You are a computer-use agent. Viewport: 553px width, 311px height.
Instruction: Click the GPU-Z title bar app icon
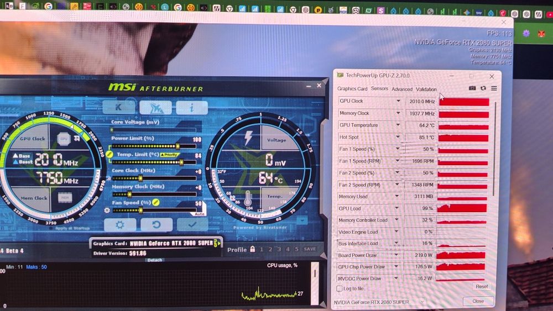click(340, 75)
